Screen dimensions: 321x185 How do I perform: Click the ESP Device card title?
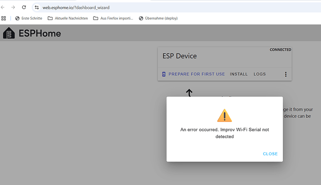click(180, 56)
